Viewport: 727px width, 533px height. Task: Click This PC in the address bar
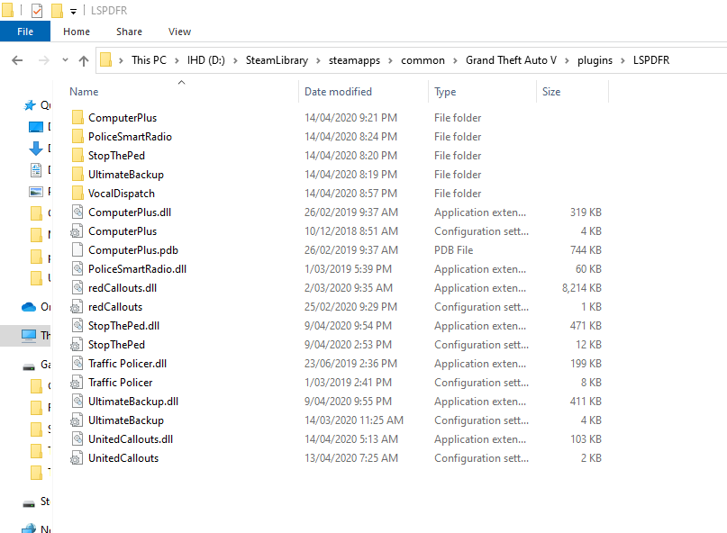point(149,60)
